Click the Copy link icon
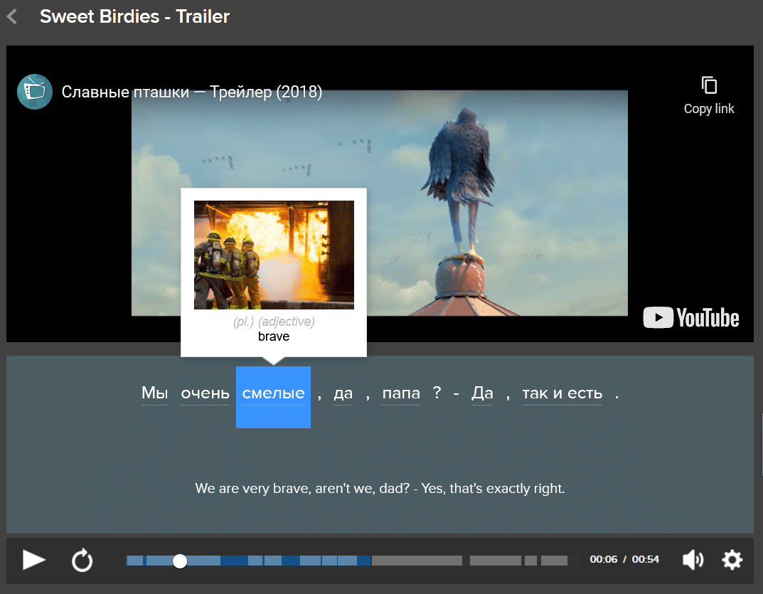763x594 pixels. coord(708,86)
